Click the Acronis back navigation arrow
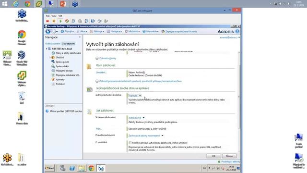Screen dimensions: 307x173 48,31
